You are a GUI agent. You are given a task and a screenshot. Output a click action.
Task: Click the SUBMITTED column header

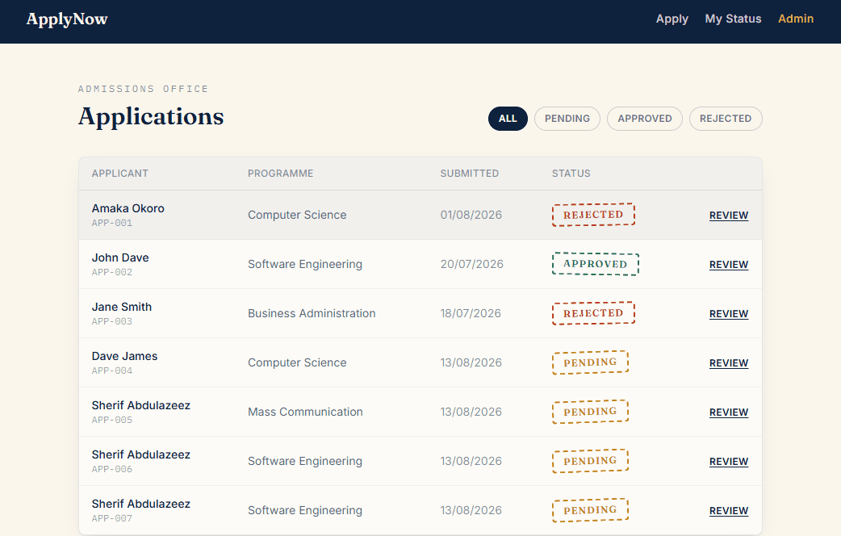(469, 174)
